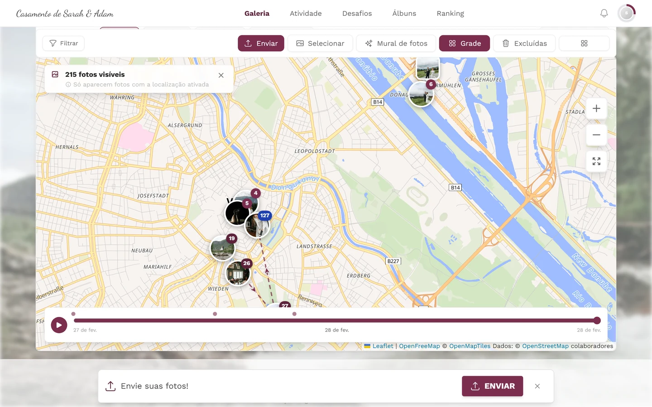The height and width of the screenshot is (407, 652).
Task: Open the OpenFreeMap link
Action: 419,346
